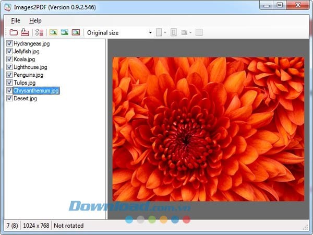Viewport: 313px width, 235px height.
Task: Select Desert.jpg in the file list
Action: click(25, 98)
